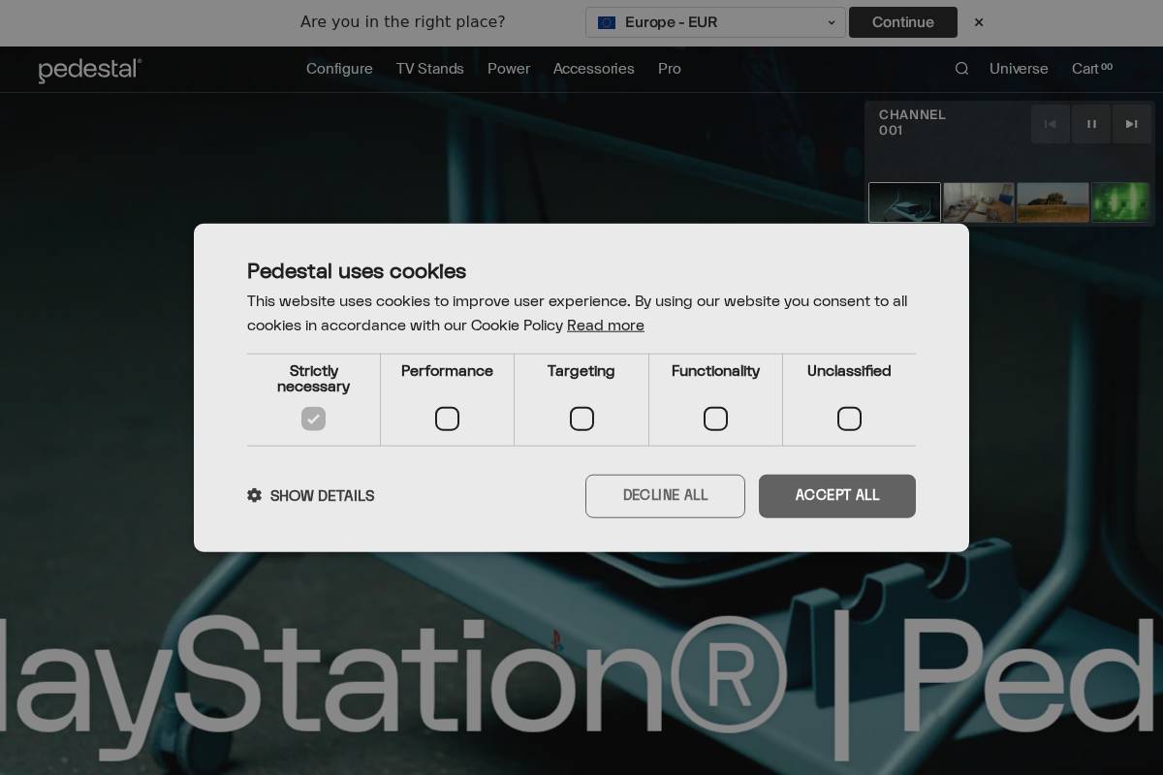Enable the Unclassified cookies checkbox
This screenshot has height=775, width=1163.
coord(849,418)
